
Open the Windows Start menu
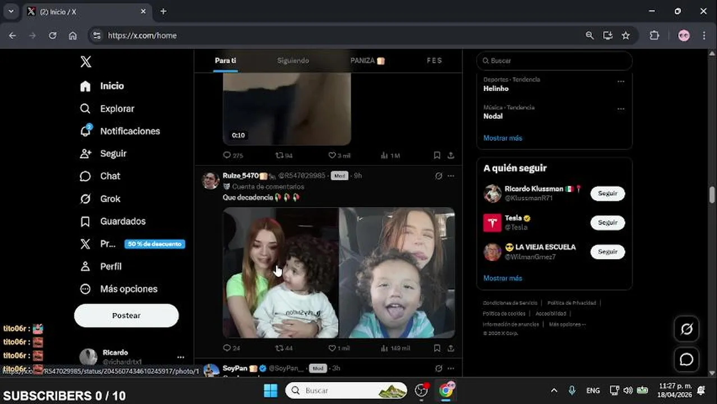[x=270, y=391]
